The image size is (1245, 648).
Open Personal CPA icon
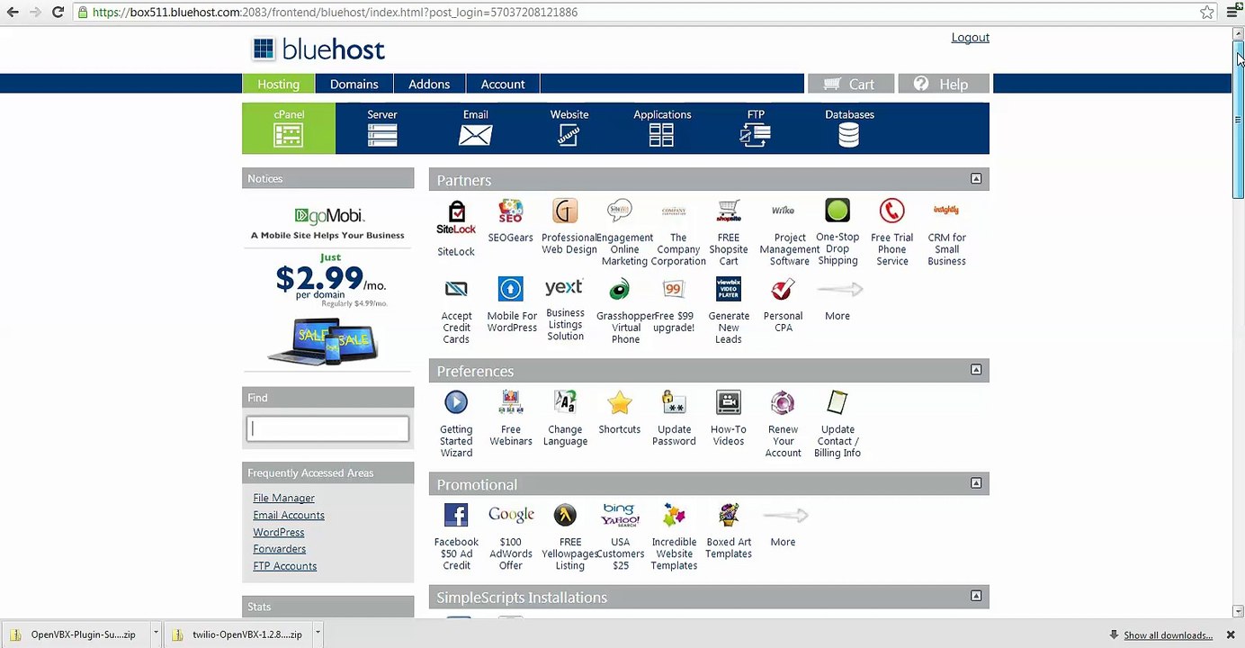783,289
